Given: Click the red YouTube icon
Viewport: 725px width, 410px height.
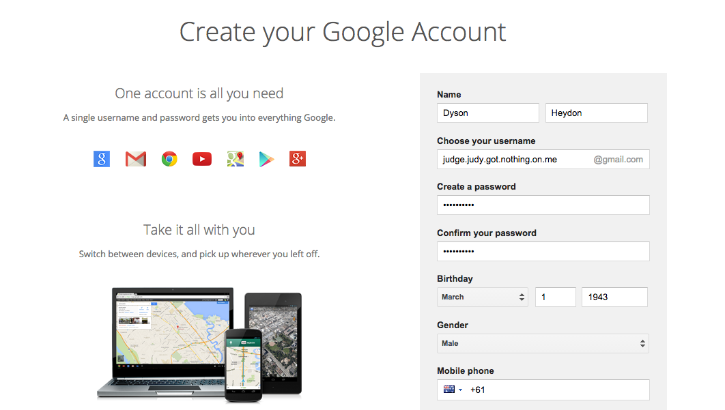Looking at the screenshot, I should click(202, 159).
